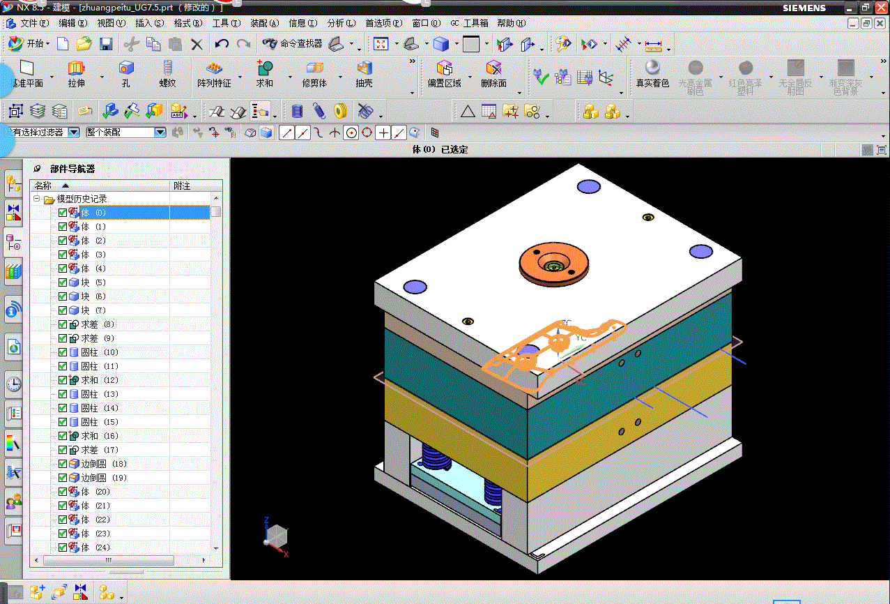The height and width of the screenshot is (604, 890).
Task: Uncheck the 求和 (12) feature checkbox
Action: [x=63, y=379]
